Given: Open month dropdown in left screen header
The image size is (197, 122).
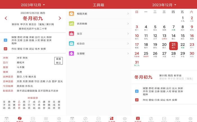Looking at the screenshot, I should (x=33, y=5).
